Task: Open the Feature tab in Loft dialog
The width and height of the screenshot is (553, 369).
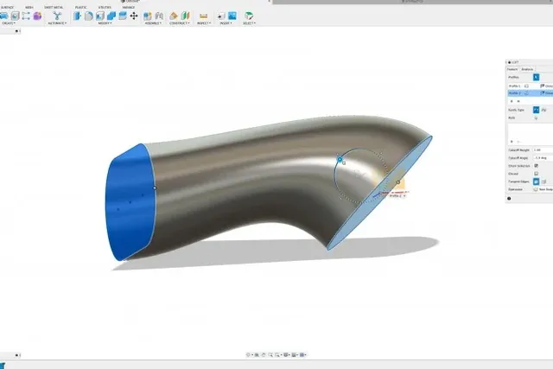Action: click(x=512, y=69)
